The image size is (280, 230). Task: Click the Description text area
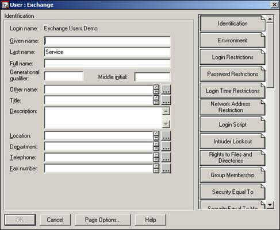click(x=103, y=118)
